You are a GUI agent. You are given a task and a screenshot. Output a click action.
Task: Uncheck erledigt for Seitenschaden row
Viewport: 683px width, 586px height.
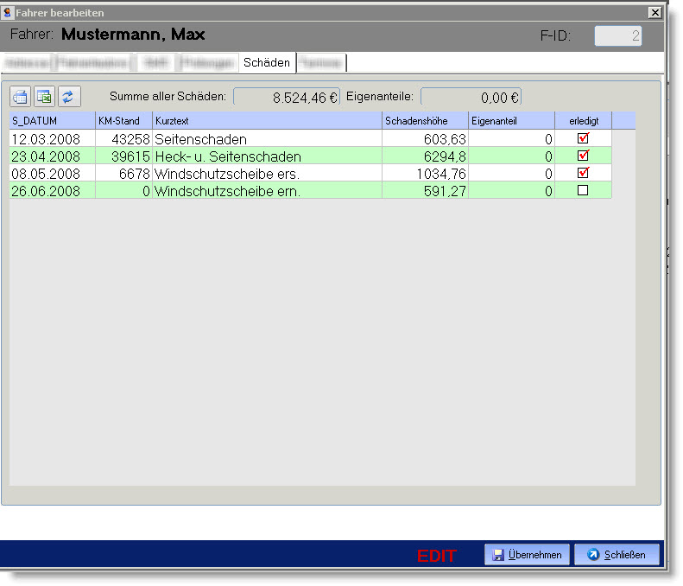coord(583,138)
